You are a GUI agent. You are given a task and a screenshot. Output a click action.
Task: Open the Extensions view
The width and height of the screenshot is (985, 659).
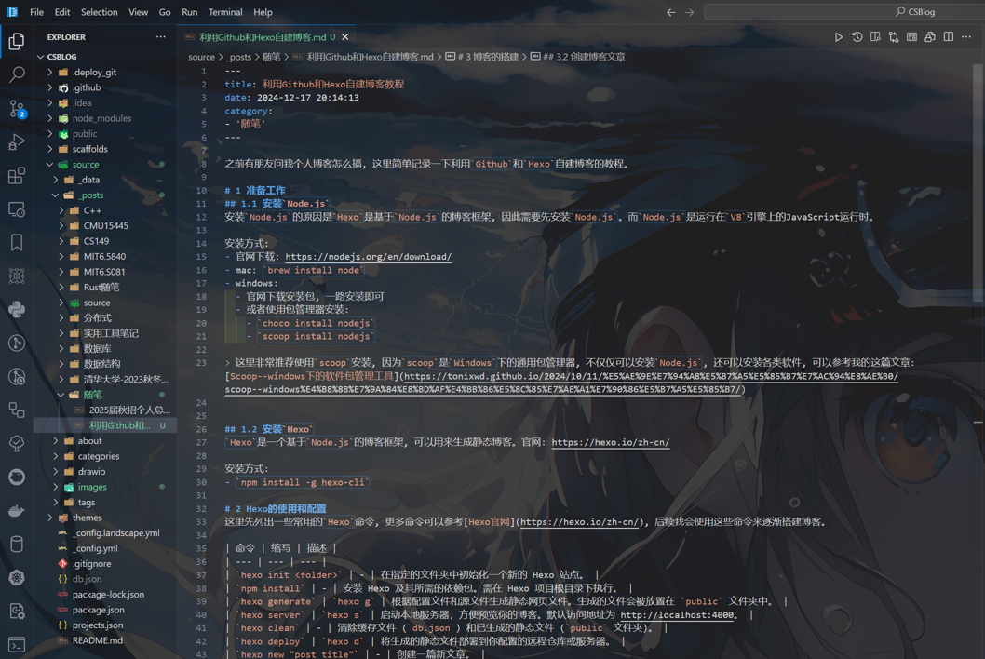click(17, 175)
